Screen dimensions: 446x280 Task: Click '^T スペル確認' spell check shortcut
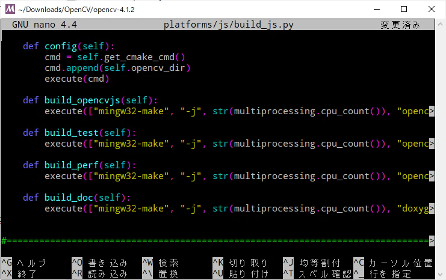[317, 274]
